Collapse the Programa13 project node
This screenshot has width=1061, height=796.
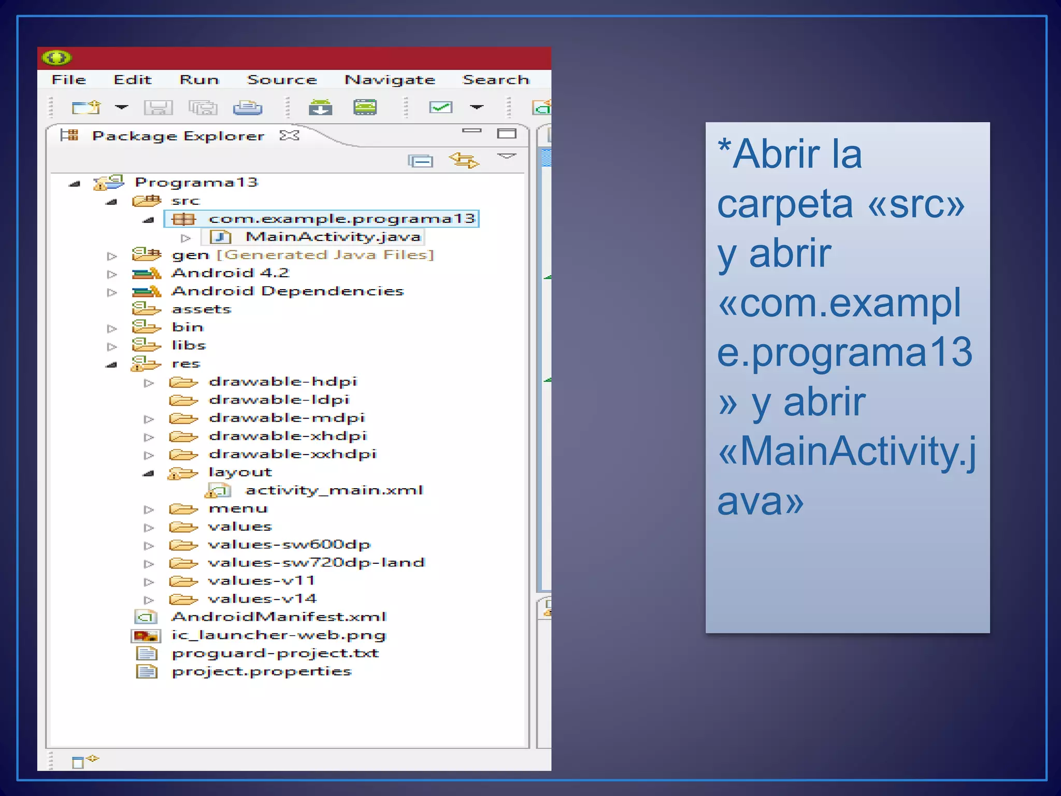75,183
